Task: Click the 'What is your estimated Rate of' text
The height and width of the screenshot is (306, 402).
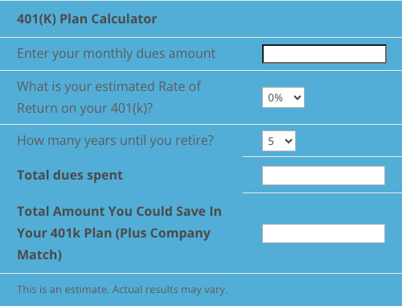Action: coord(109,86)
